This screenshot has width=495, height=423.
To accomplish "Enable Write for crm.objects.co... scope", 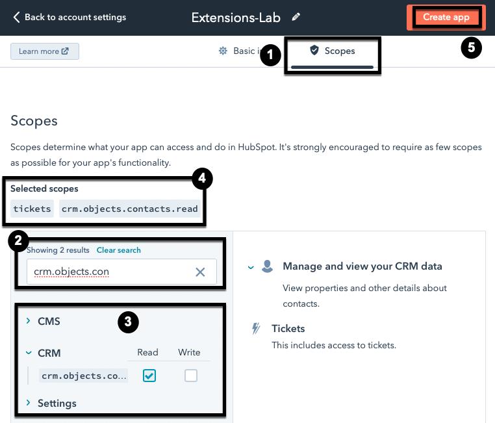I will tap(191, 376).
